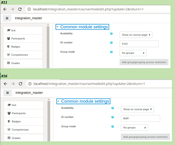Screen dimensions: 175x145
Task: Click browser back arrow in screenshot #16
Action: click(x=5, y=84)
